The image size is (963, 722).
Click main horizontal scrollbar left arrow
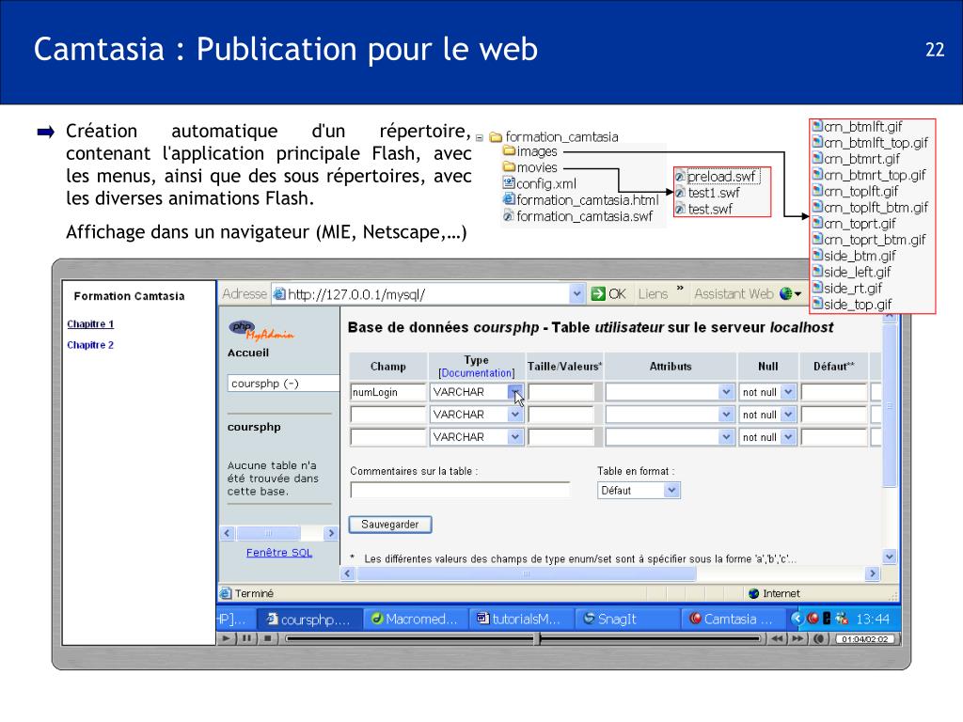click(348, 573)
